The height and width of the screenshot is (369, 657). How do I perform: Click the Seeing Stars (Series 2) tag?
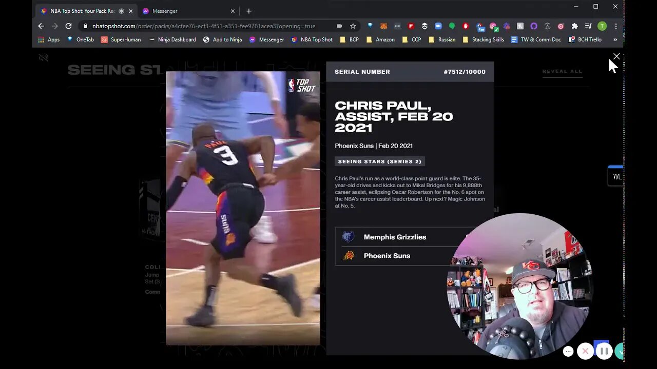tap(380, 161)
